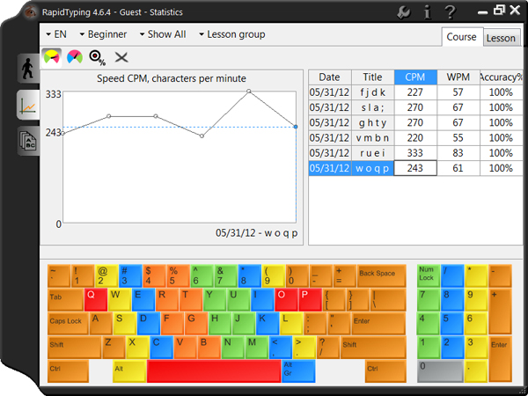This screenshot has height=396, width=528.
Task: Select the second pink gauge chart icon
Action: [x=75, y=57]
